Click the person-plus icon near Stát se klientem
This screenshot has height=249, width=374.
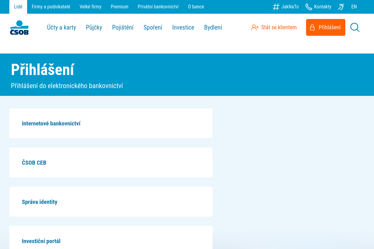(255, 27)
